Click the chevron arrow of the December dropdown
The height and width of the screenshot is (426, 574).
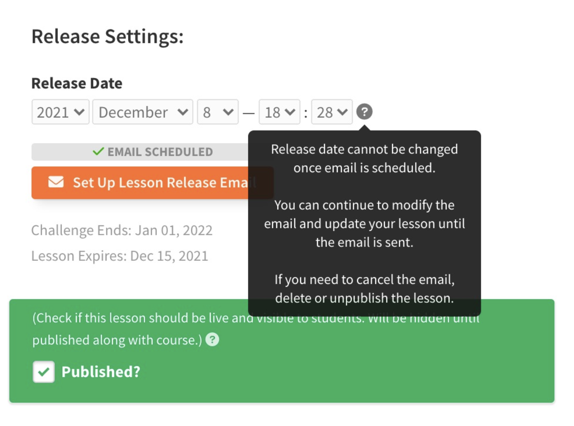click(183, 112)
